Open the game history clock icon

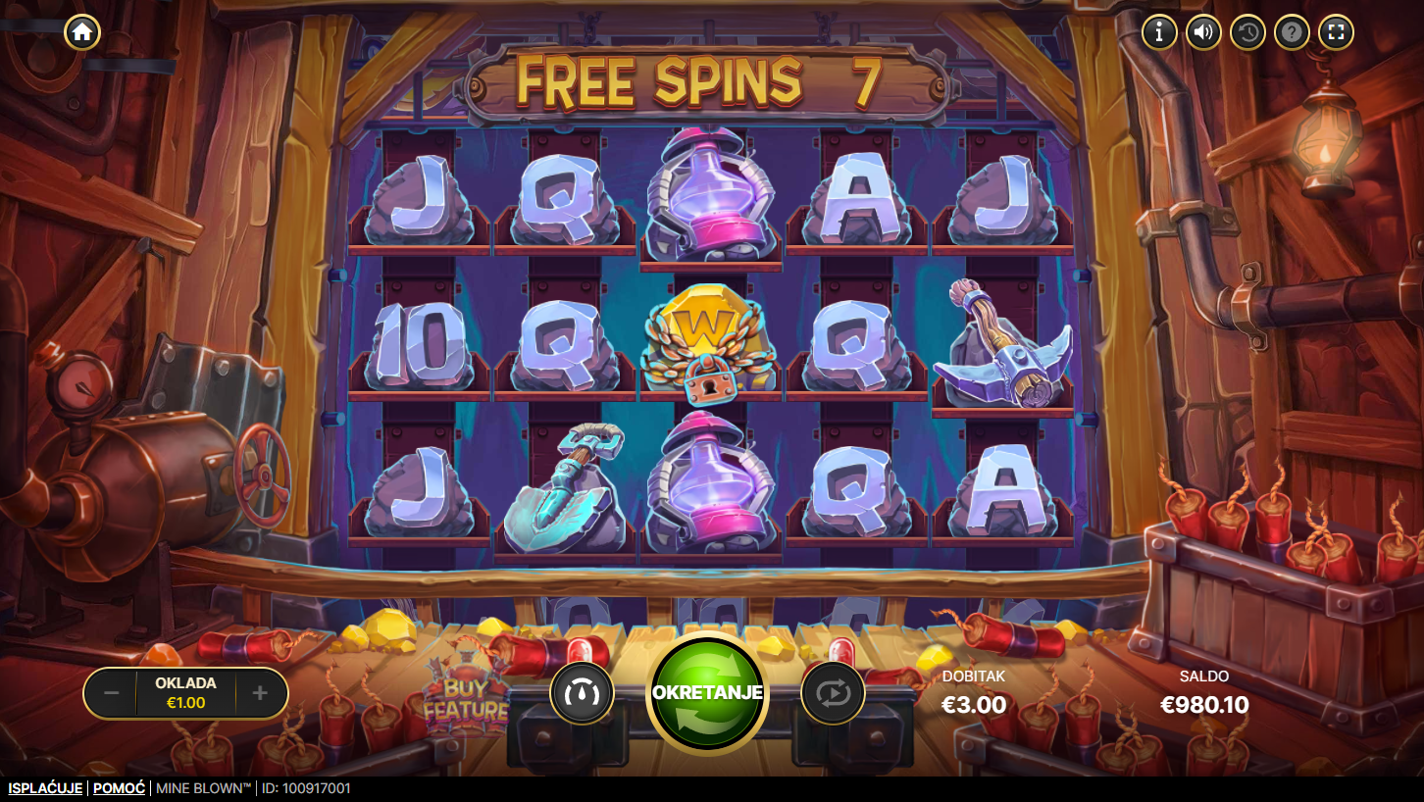(1247, 32)
